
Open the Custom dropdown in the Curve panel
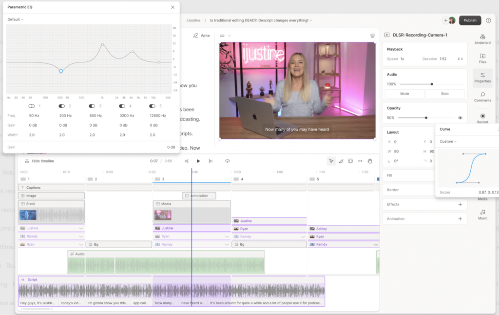click(449, 141)
